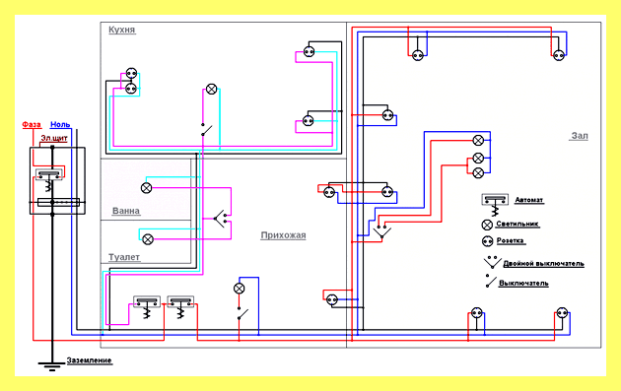Click the top-left ceiling socket in the Зал
The height and width of the screenshot is (391, 621).
418,55
